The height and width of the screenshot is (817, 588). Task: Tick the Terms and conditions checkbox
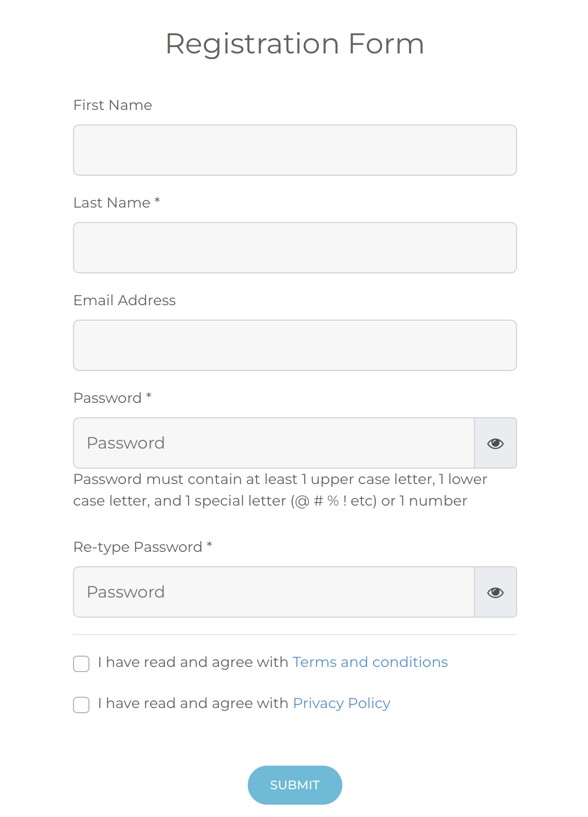coord(81,663)
